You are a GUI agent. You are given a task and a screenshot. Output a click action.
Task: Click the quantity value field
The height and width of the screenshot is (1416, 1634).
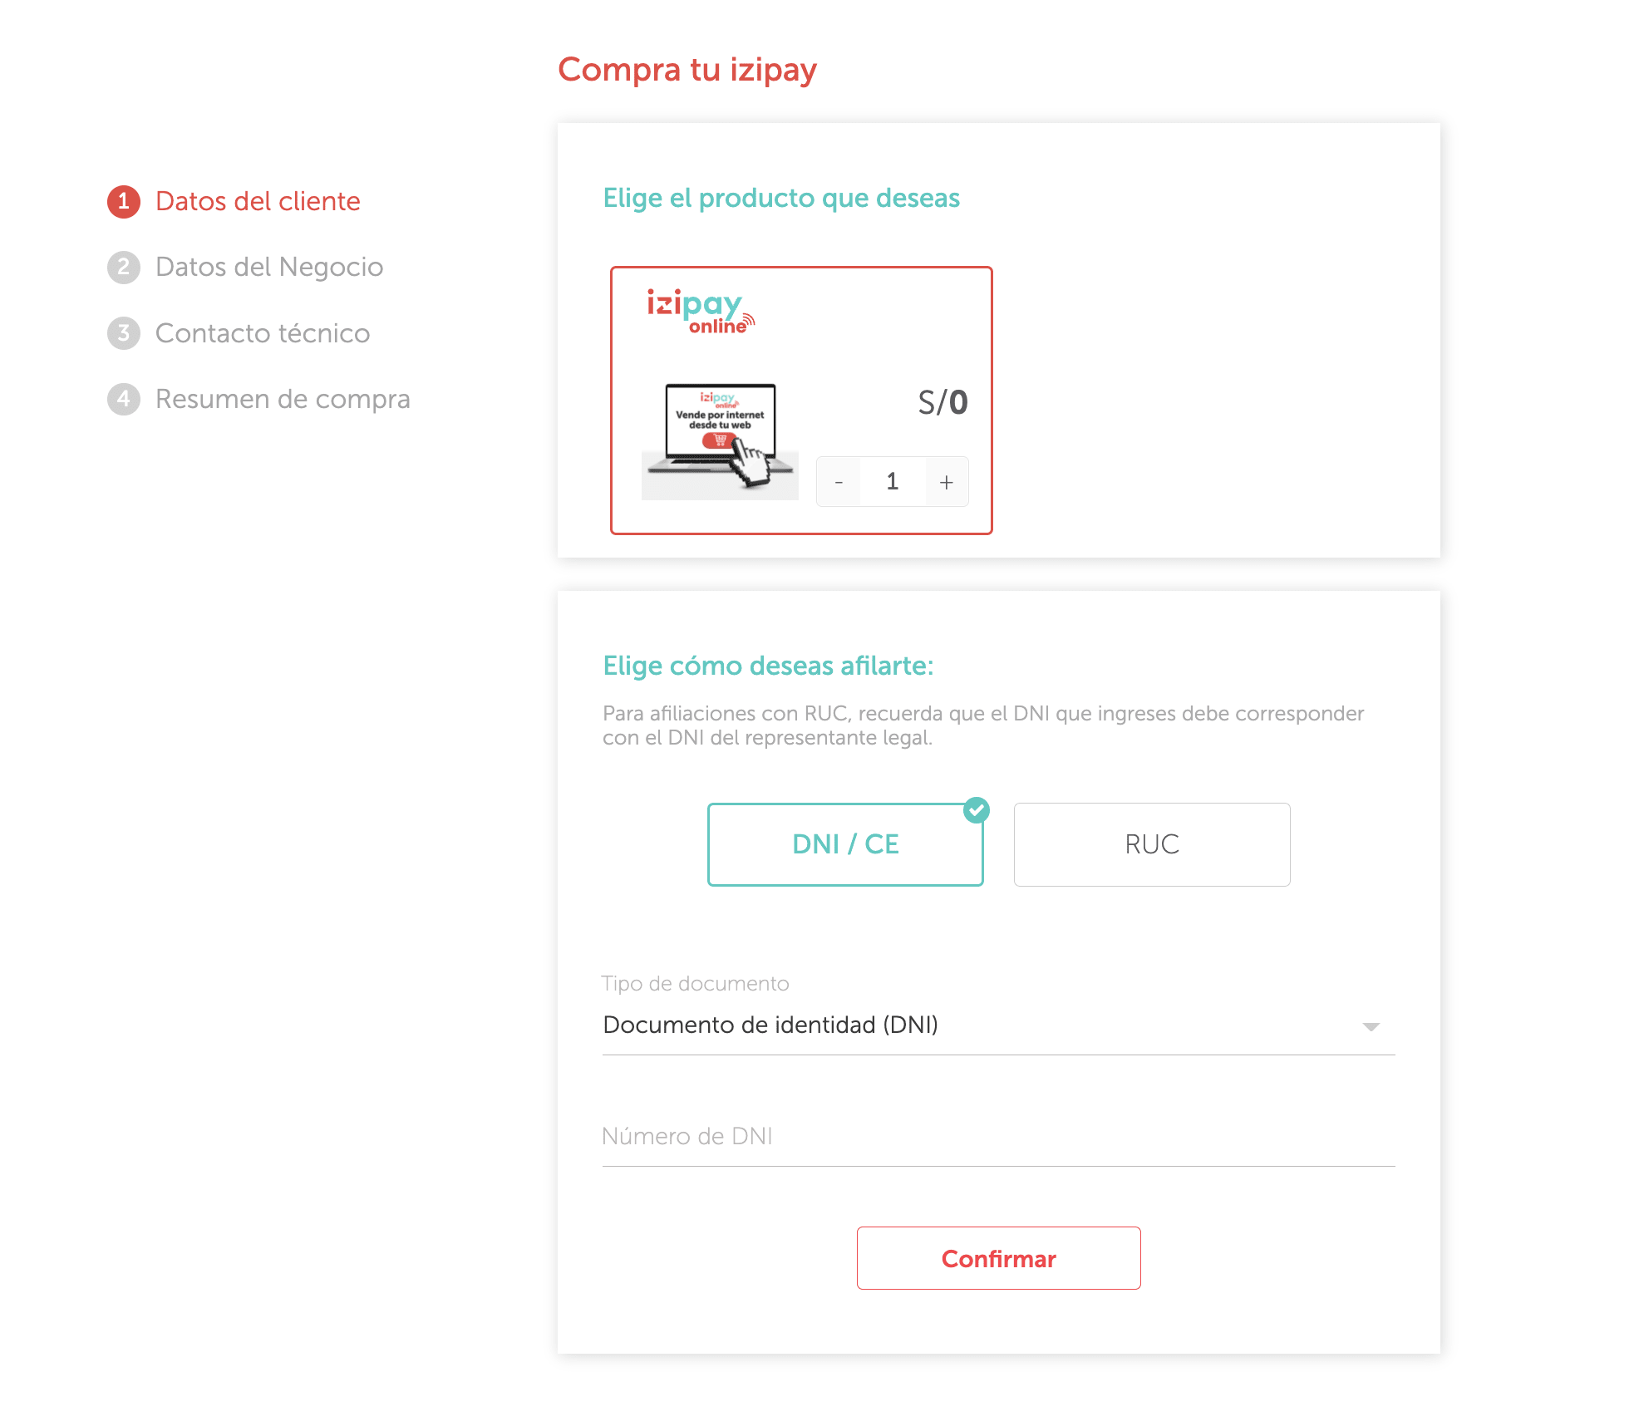tap(893, 482)
